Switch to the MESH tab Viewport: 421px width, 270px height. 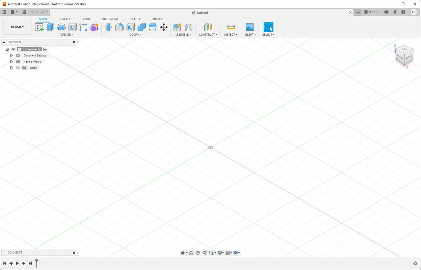86,19
